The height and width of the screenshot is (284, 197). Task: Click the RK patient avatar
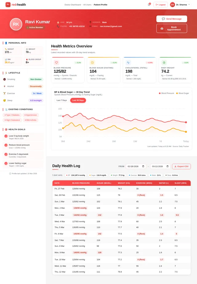click(x=16, y=24)
